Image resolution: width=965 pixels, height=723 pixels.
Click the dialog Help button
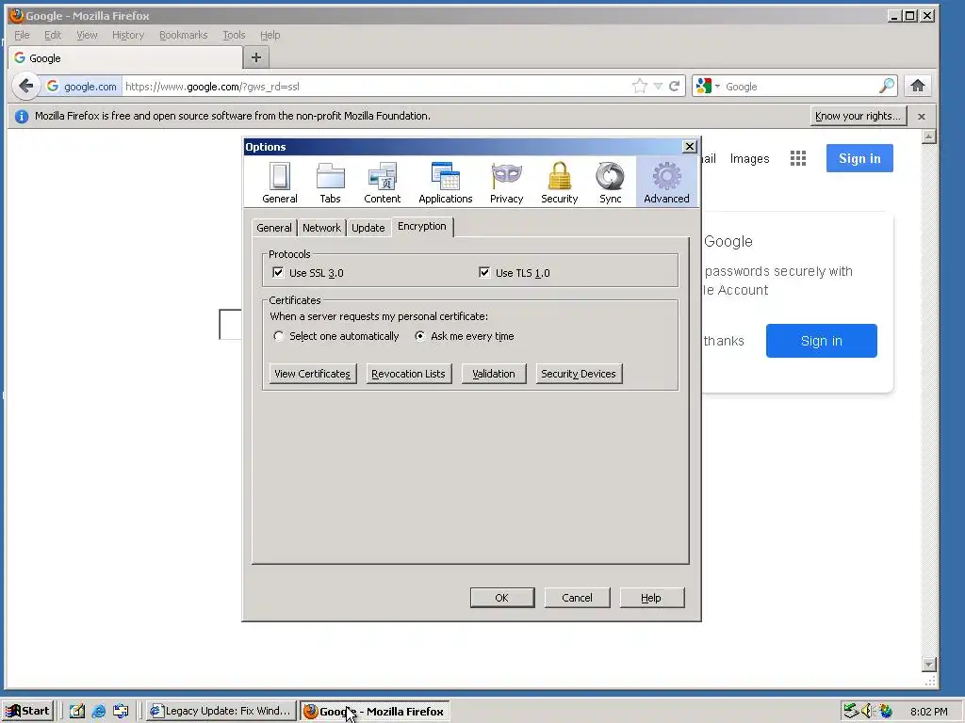(651, 598)
